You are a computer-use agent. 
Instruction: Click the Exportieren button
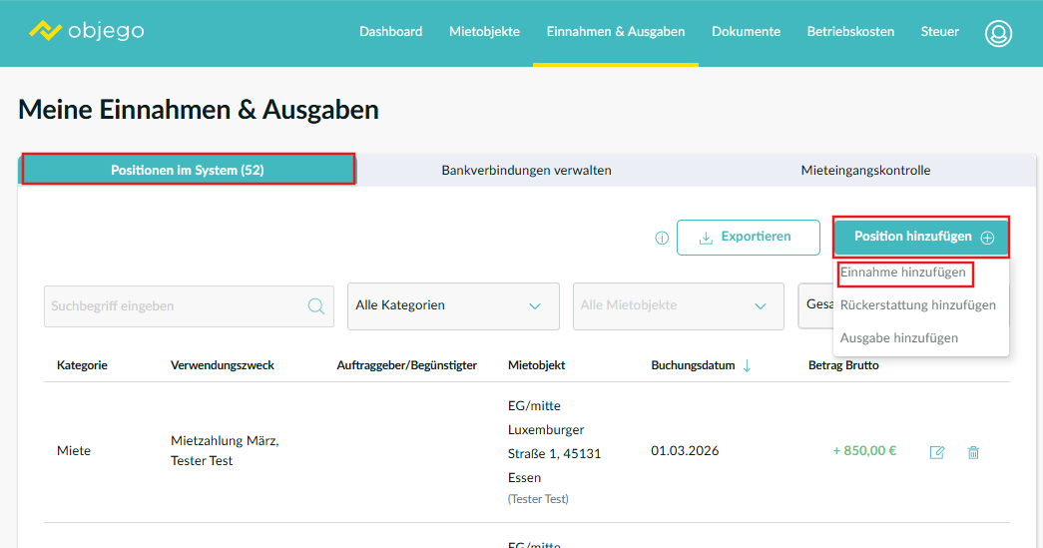tap(748, 238)
